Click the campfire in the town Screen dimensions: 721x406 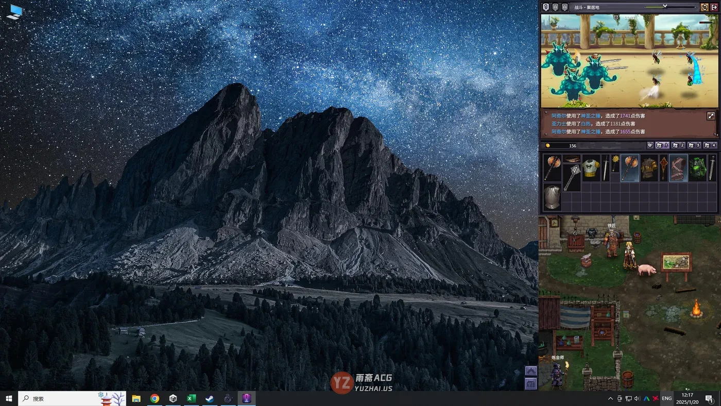click(x=696, y=308)
